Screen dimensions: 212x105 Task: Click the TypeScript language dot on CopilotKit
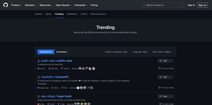coord(38,88)
